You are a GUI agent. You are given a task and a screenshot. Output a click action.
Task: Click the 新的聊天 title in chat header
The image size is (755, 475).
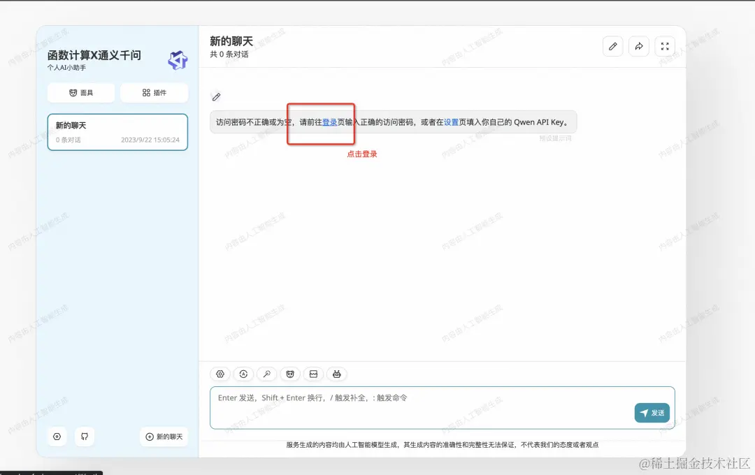[231, 41]
